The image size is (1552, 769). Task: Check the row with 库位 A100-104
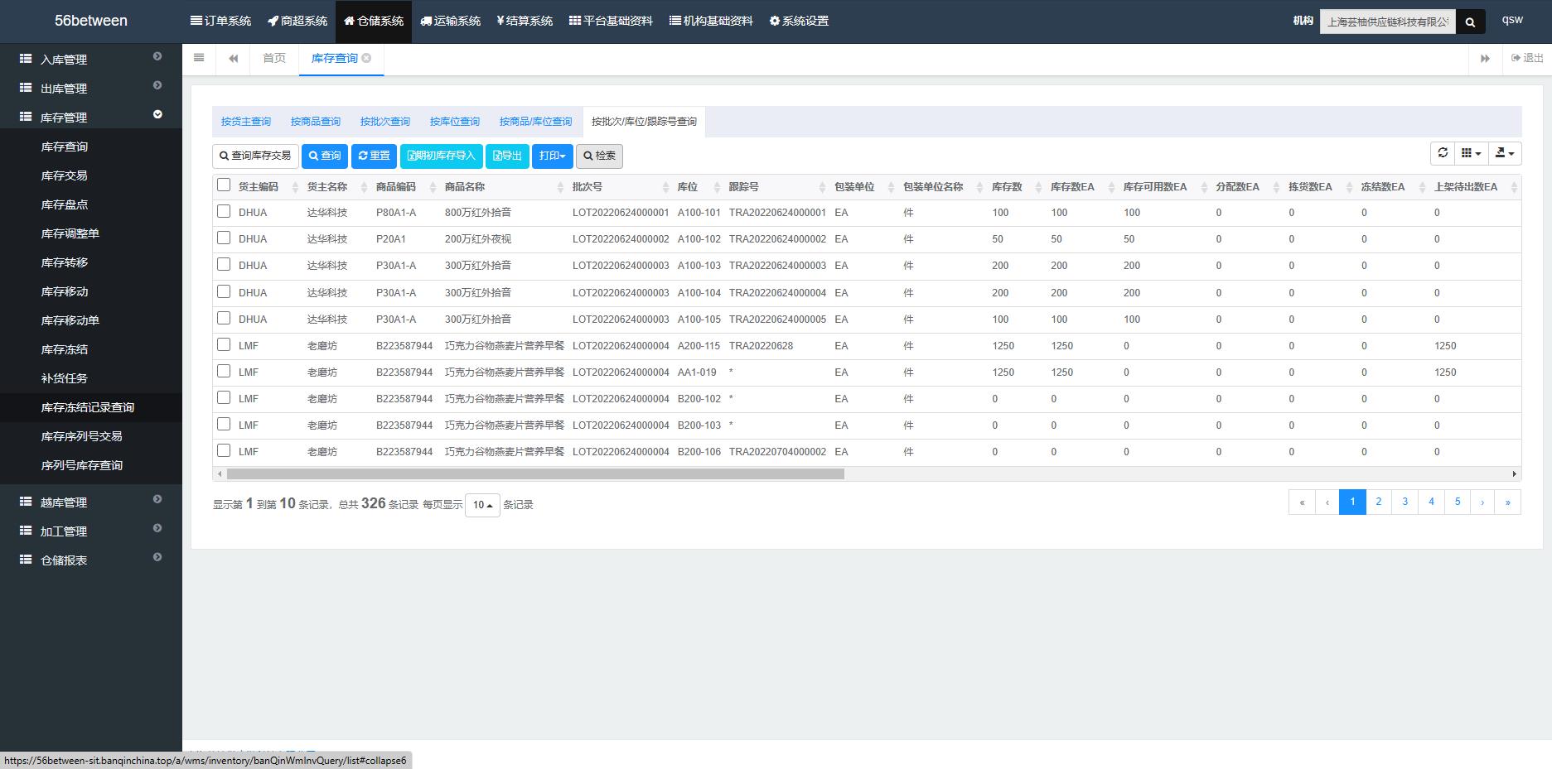(224, 291)
